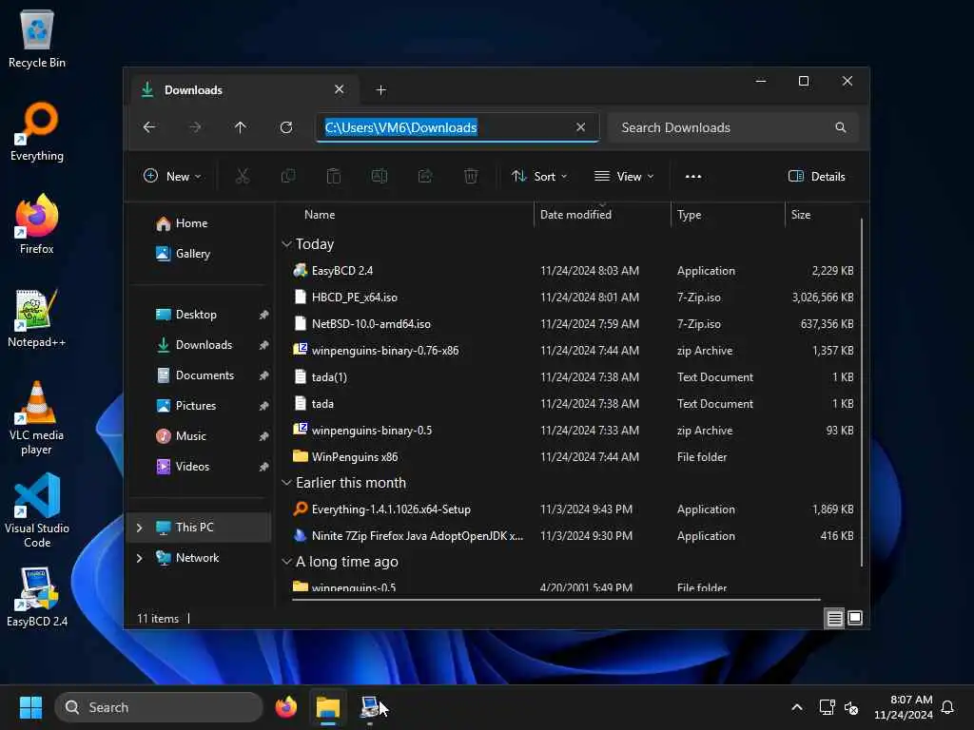The width and height of the screenshot is (974, 730).
Task: Go up one folder level
Action: [241, 127]
